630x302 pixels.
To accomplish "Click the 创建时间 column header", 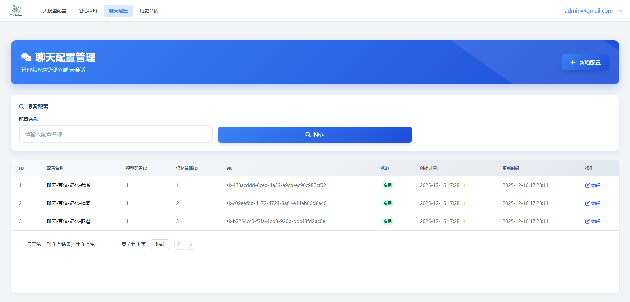I will [x=428, y=168].
